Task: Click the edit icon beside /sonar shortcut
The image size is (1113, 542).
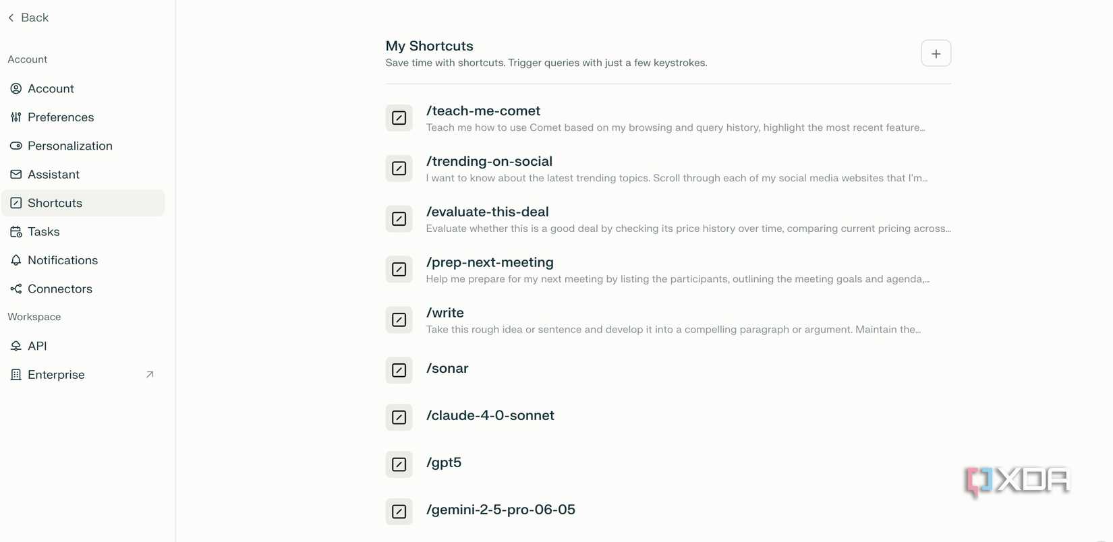Action: [399, 370]
